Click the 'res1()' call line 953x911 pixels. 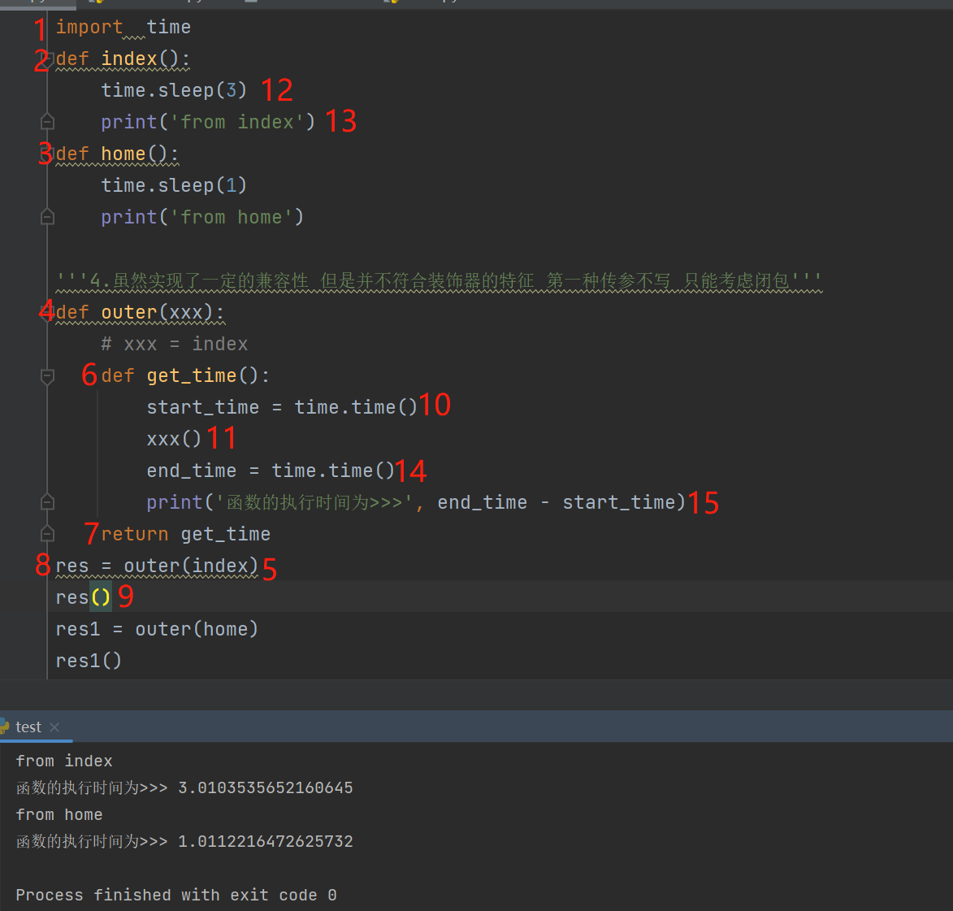(89, 661)
